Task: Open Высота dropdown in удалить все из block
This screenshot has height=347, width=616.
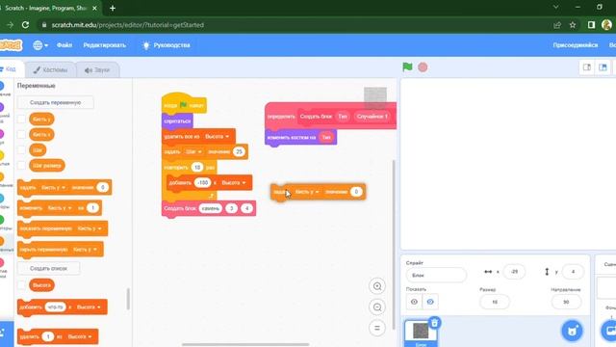Action: [x=217, y=137]
